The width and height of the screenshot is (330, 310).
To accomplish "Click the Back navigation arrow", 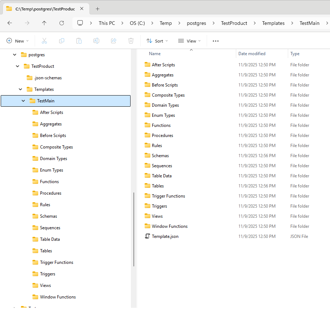I will 10,23.
